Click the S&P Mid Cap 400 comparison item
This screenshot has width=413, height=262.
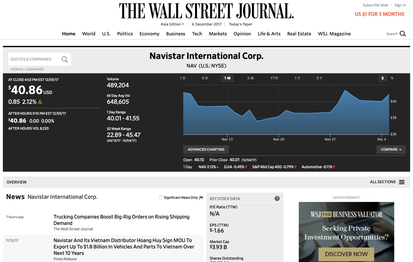click(x=274, y=167)
